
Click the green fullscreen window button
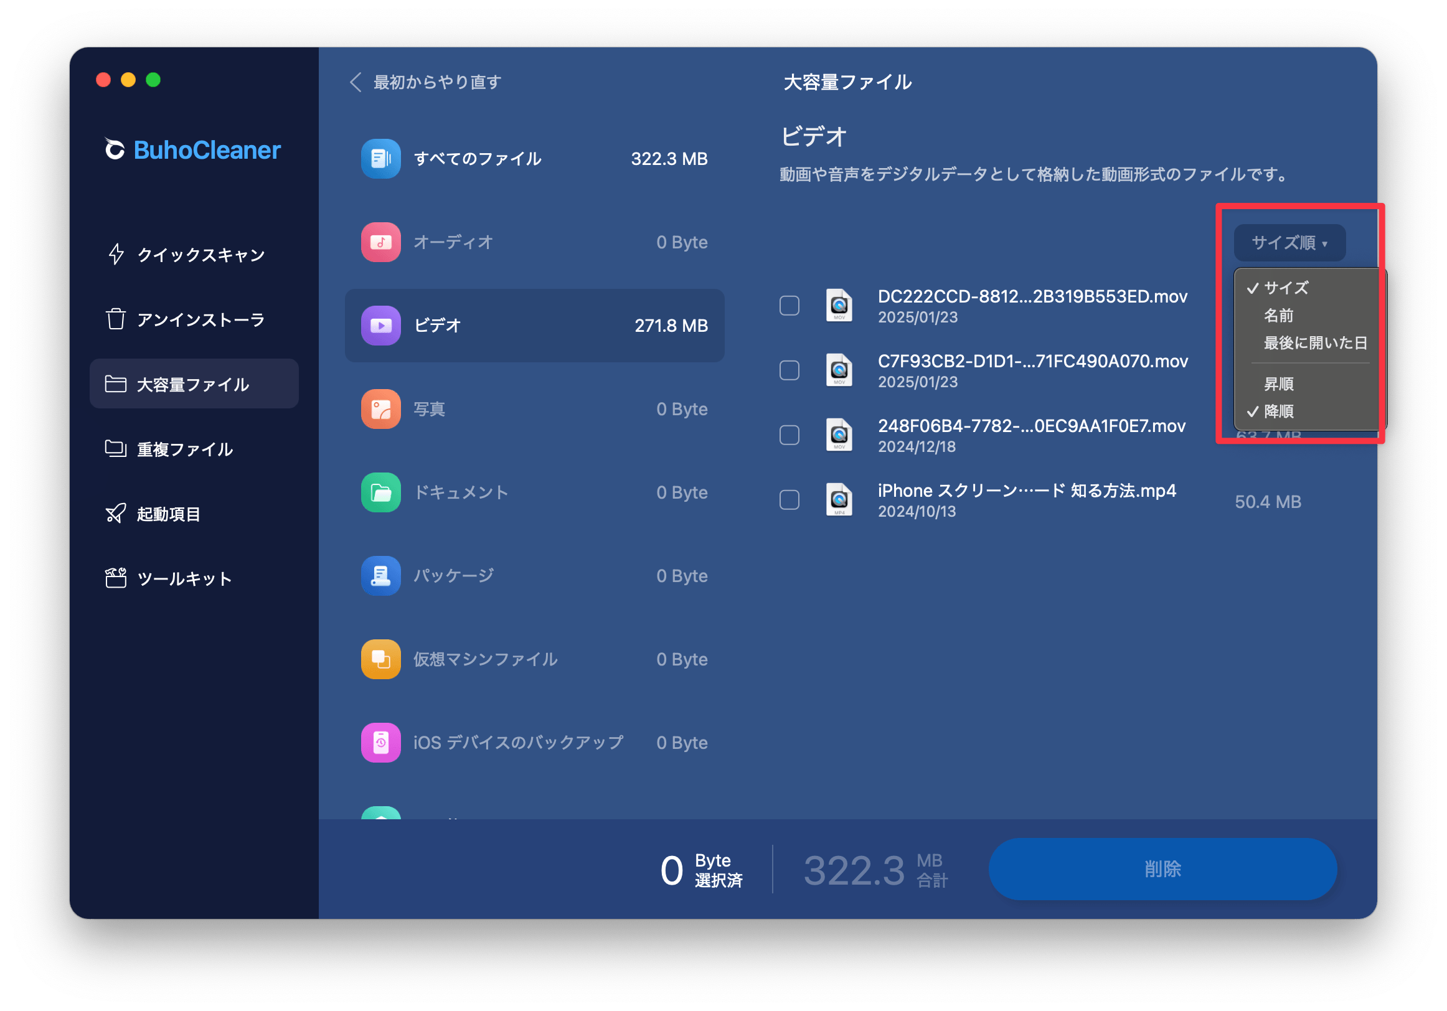pyautogui.click(x=153, y=80)
